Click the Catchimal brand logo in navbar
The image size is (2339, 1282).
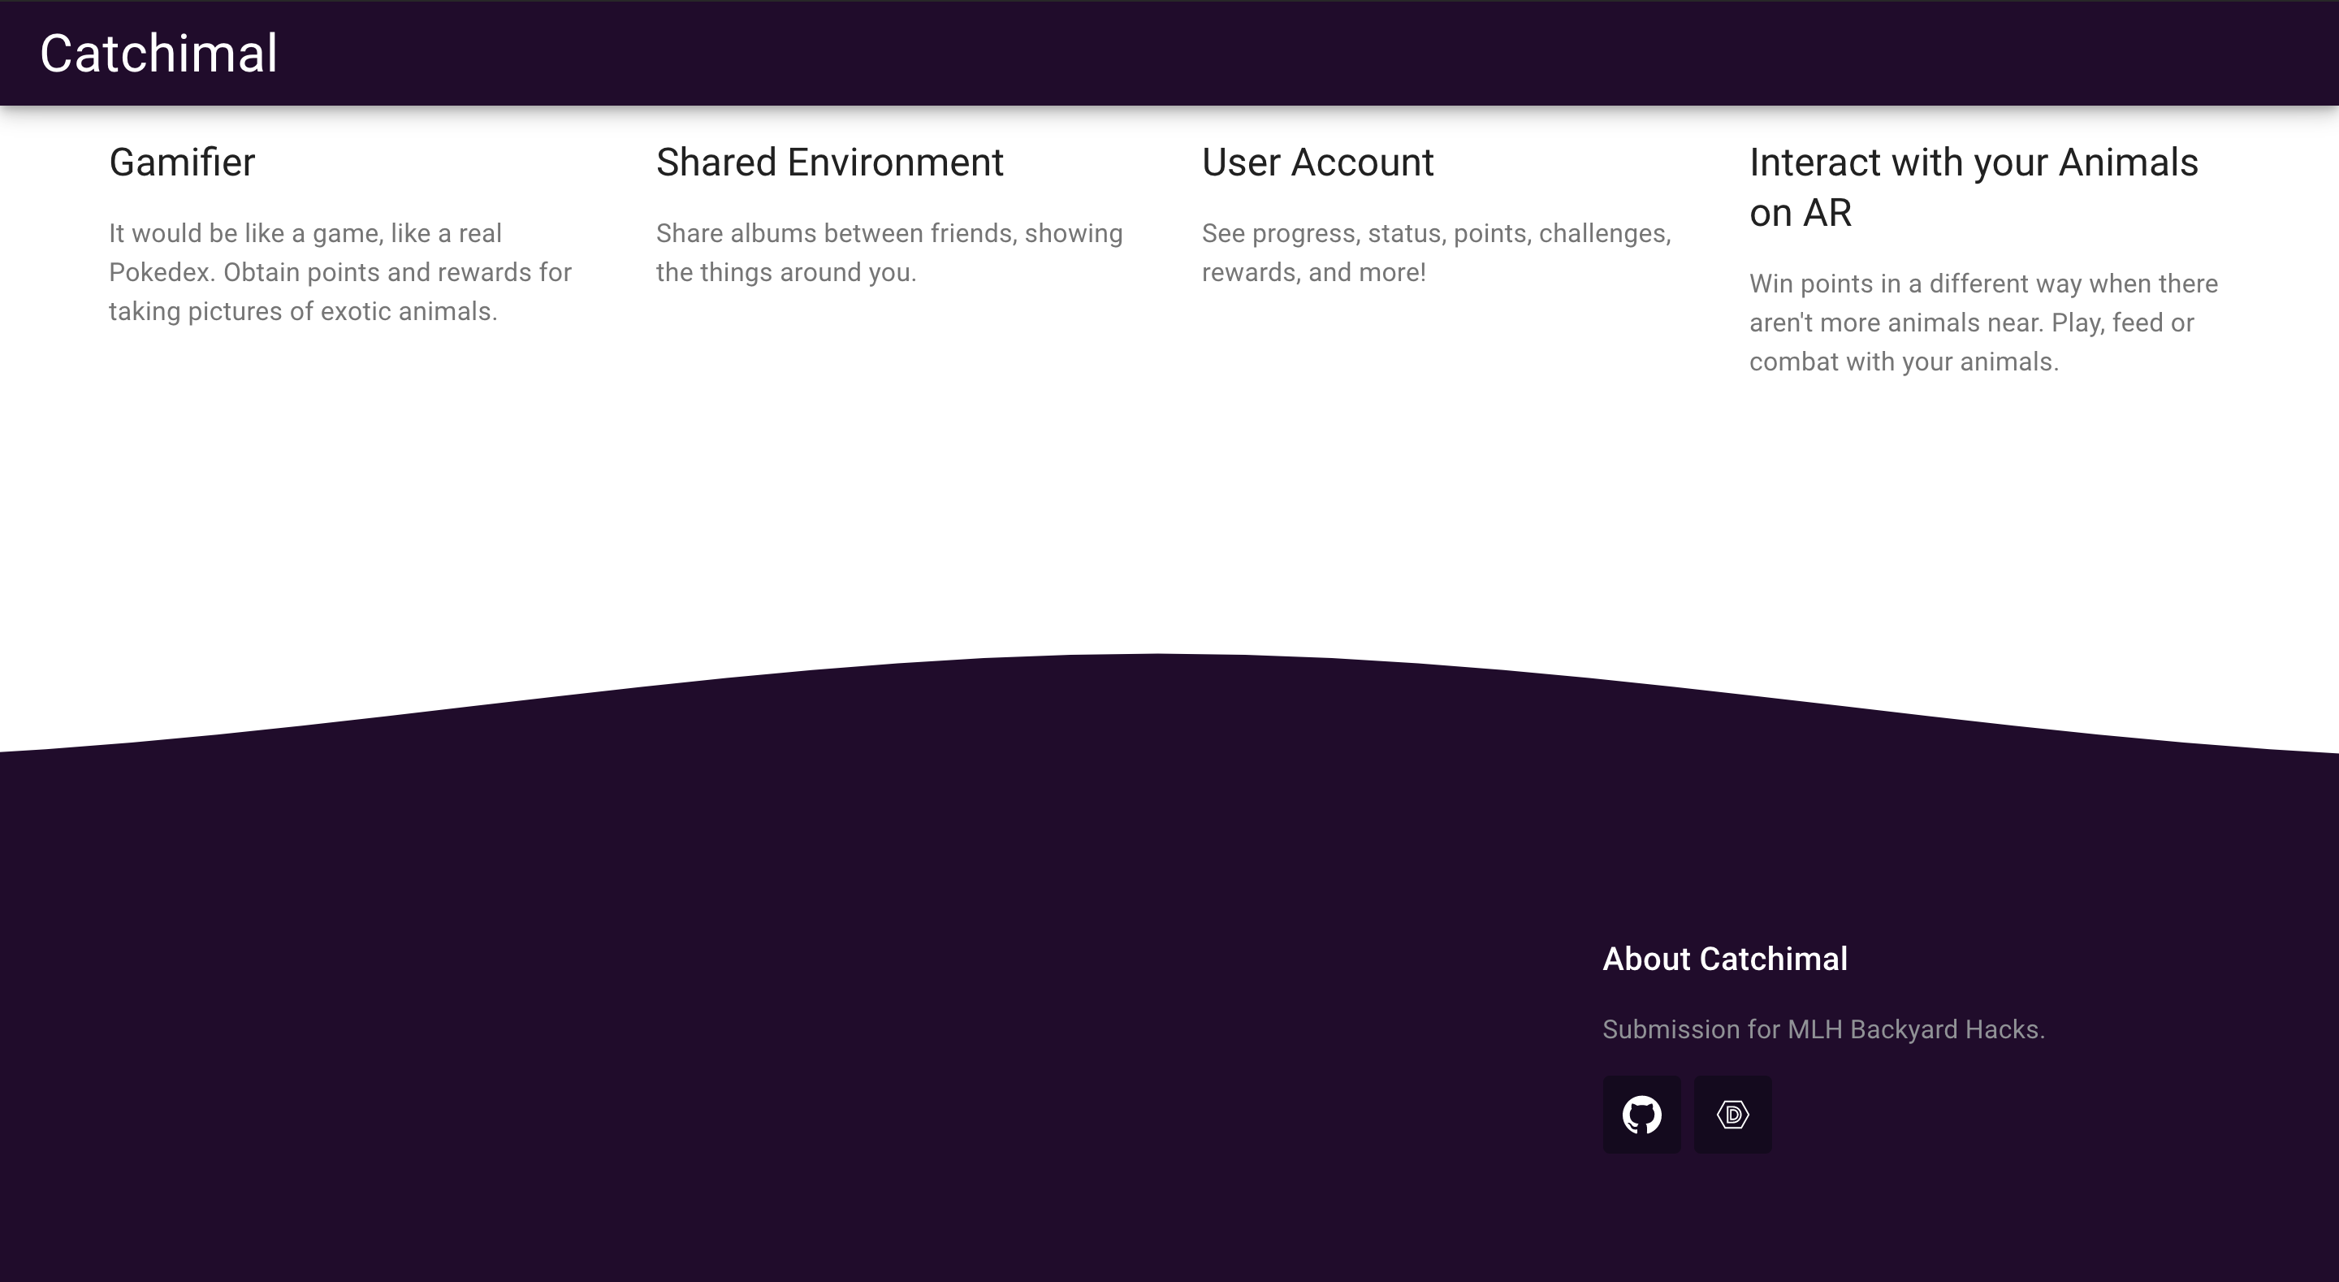[158, 54]
